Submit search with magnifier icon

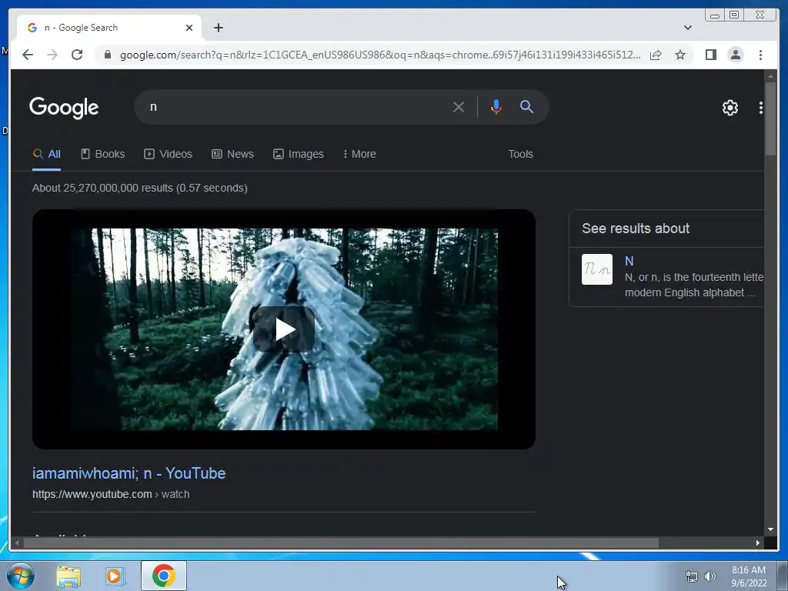pos(526,106)
